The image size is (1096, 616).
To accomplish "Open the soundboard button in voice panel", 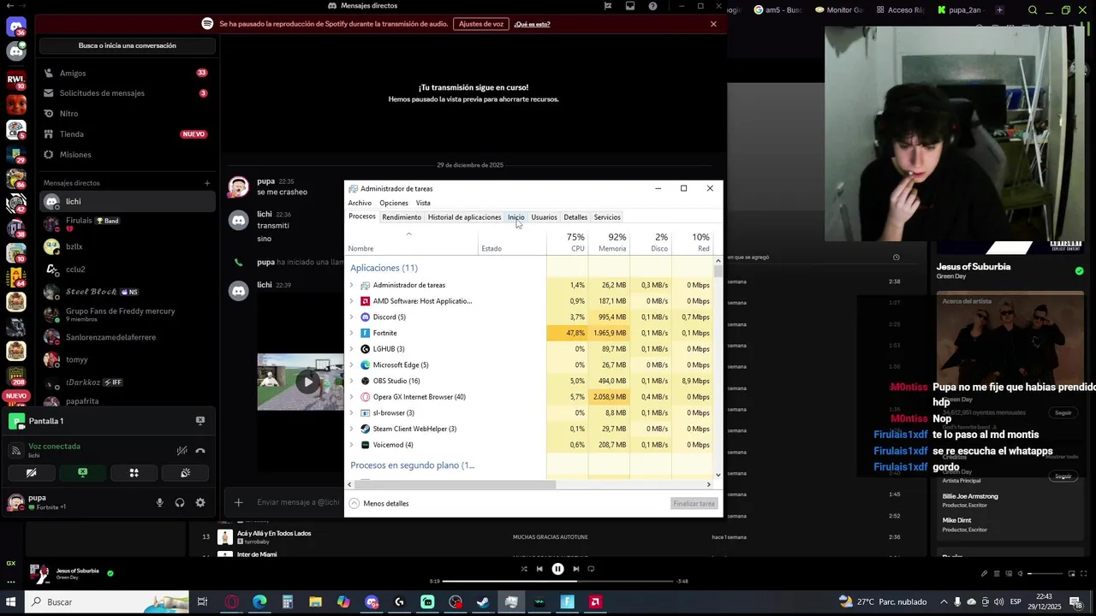I will click(185, 472).
